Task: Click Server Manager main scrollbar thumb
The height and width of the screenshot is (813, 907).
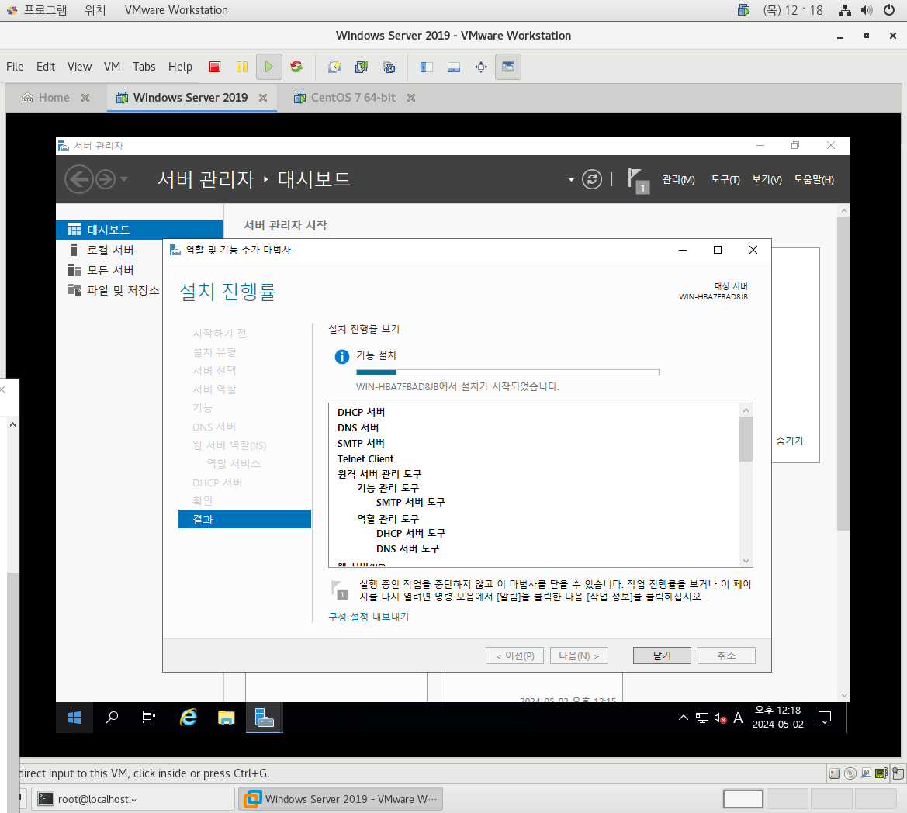Action: (x=844, y=374)
